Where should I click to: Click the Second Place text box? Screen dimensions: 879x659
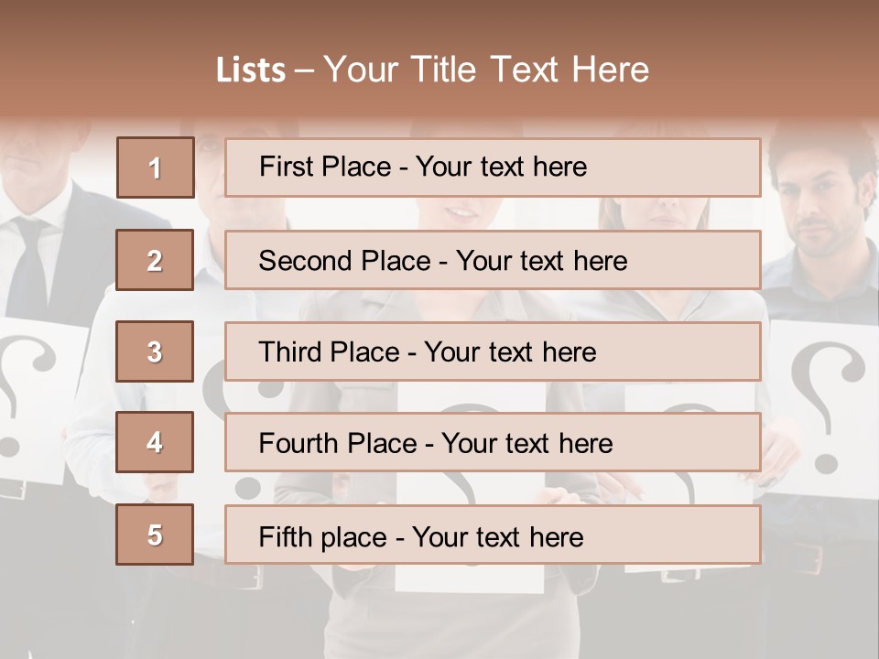(x=493, y=260)
